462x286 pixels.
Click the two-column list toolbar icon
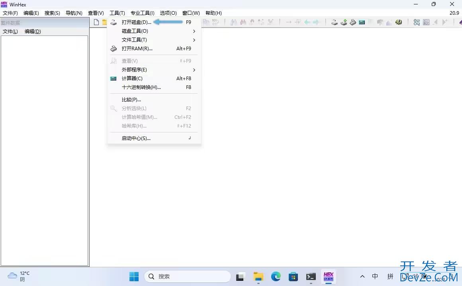[x=426, y=22]
